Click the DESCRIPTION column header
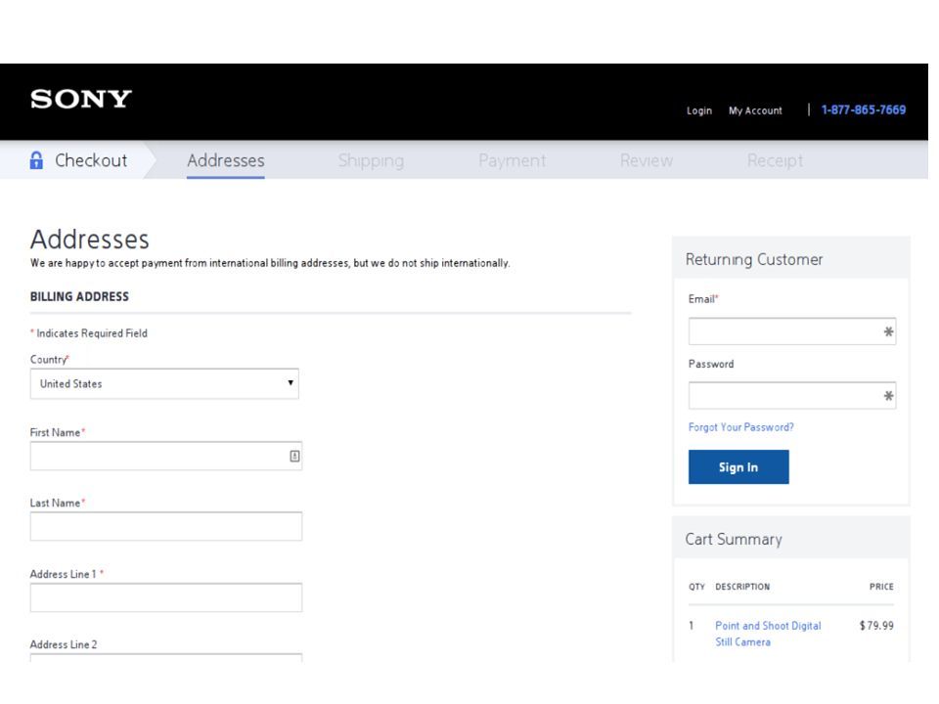Viewport: 939px width, 704px height. pos(742,587)
